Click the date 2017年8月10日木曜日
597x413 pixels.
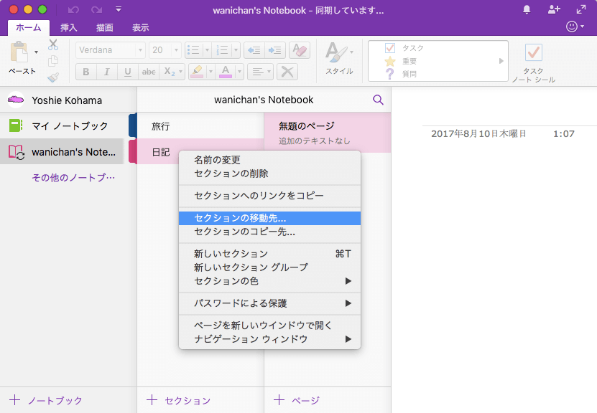point(478,134)
